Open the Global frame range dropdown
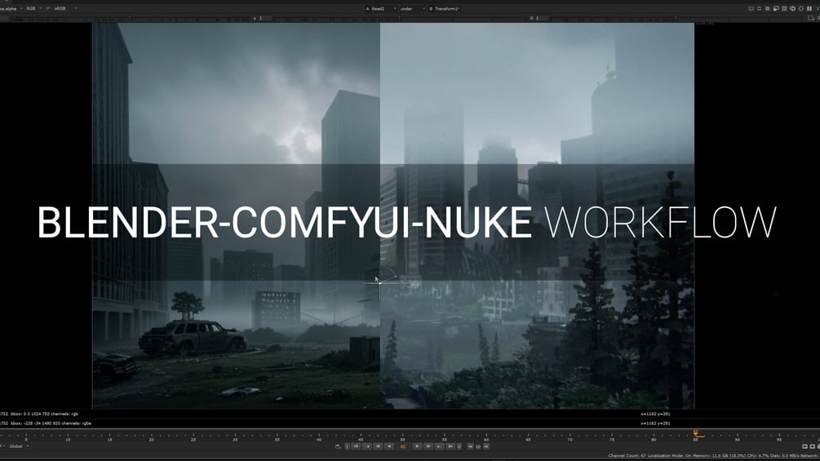Image resolution: width=820 pixels, height=461 pixels. coord(20,446)
